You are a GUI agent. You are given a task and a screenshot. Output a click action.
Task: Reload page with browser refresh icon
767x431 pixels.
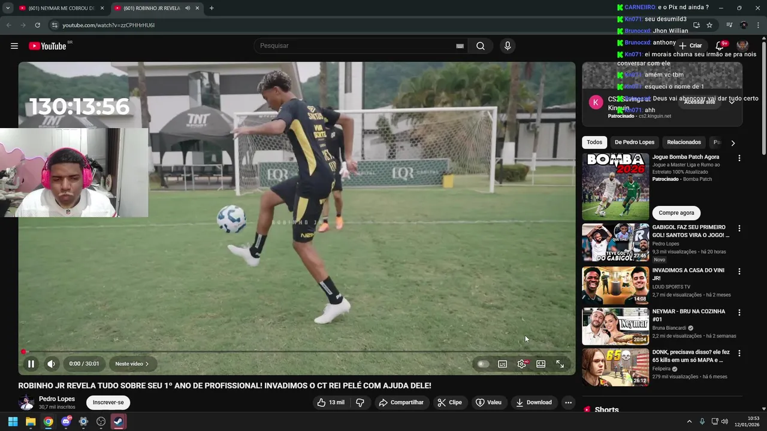coord(37,25)
